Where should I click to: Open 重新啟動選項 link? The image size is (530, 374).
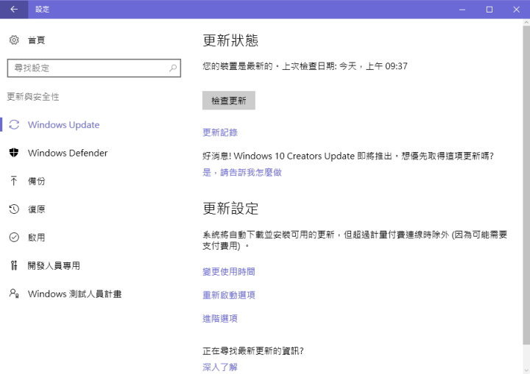229,295
